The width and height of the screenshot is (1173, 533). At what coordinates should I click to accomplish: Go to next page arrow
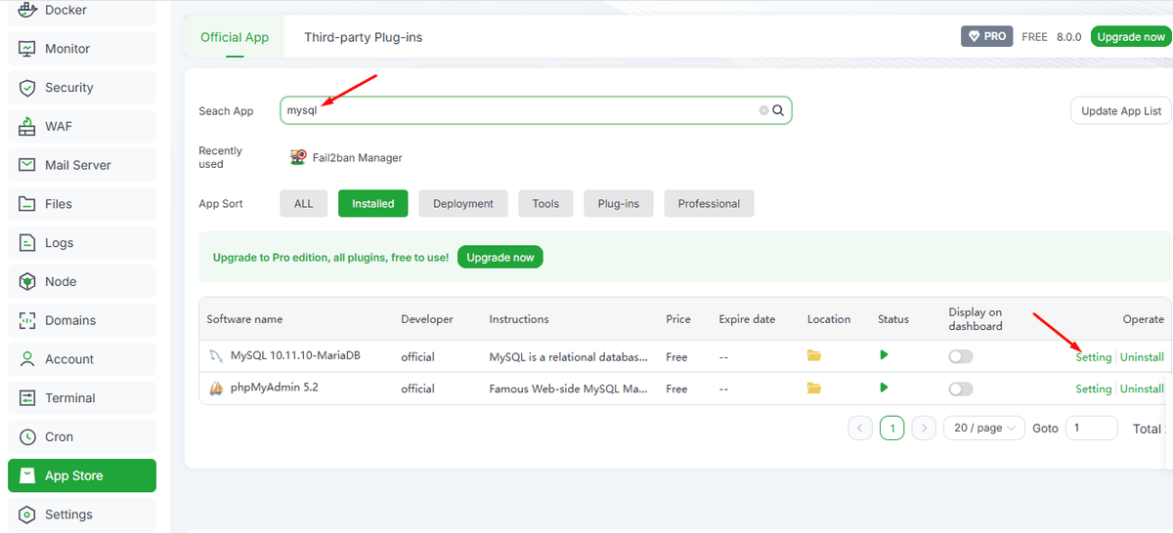point(924,429)
